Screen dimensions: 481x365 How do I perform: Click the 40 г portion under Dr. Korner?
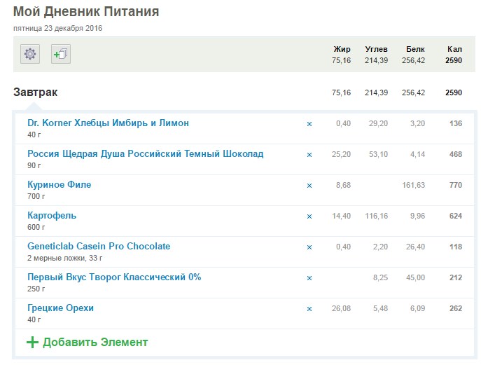[x=34, y=135]
